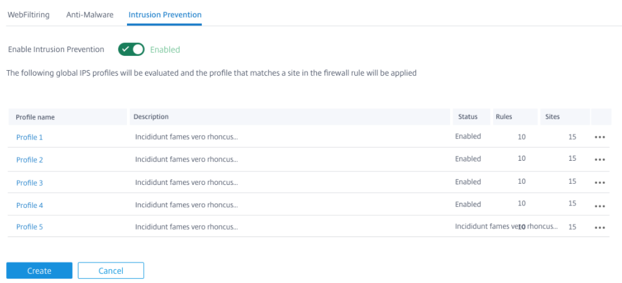The height and width of the screenshot is (283, 622).
Task: Sort by the Status column header
Action: (468, 117)
